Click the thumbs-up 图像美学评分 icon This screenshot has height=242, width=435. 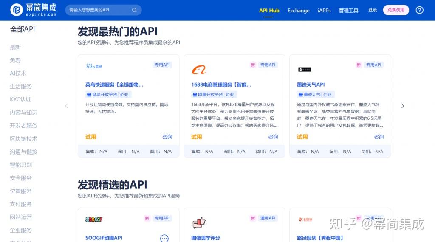point(199,222)
